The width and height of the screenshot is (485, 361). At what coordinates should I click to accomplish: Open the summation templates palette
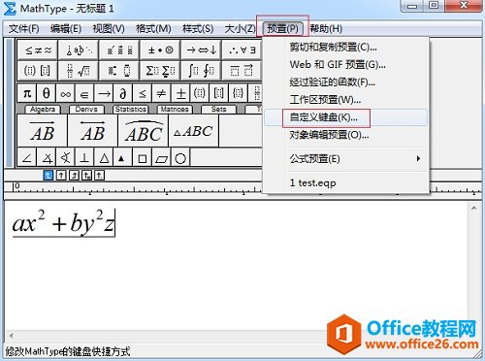point(160,70)
